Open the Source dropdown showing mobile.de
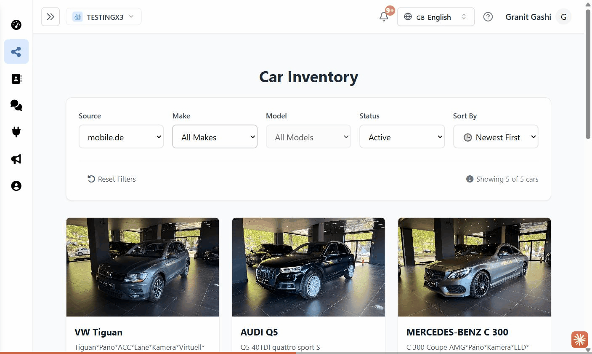Image resolution: width=592 pixels, height=354 pixels. click(121, 137)
